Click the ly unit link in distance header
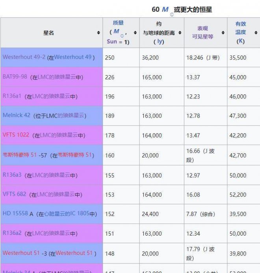Viewport: 260px width, 273px height. pyautogui.click(x=160, y=42)
